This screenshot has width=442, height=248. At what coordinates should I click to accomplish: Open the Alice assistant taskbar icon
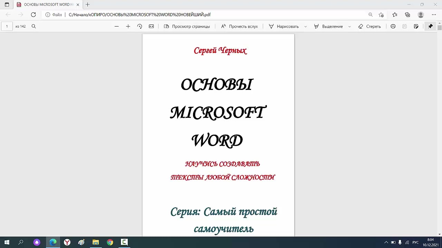[37, 242]
